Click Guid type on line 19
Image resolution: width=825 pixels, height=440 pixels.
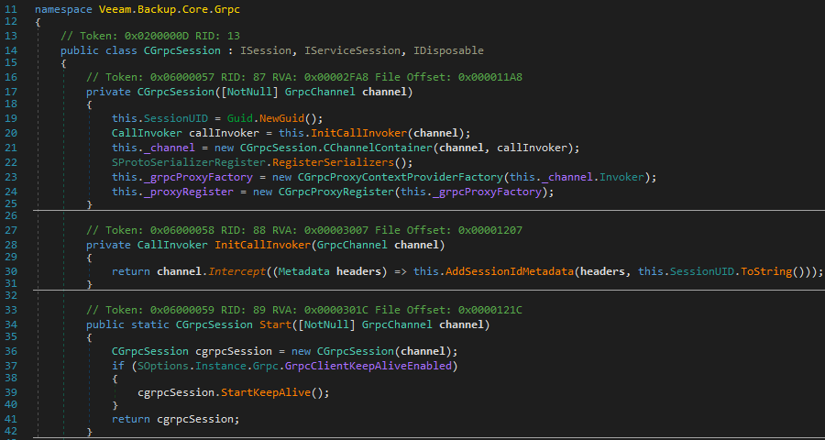[x=240, y=119]
